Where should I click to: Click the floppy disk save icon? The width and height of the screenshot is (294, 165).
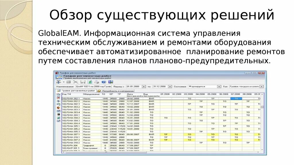[83, 82]
